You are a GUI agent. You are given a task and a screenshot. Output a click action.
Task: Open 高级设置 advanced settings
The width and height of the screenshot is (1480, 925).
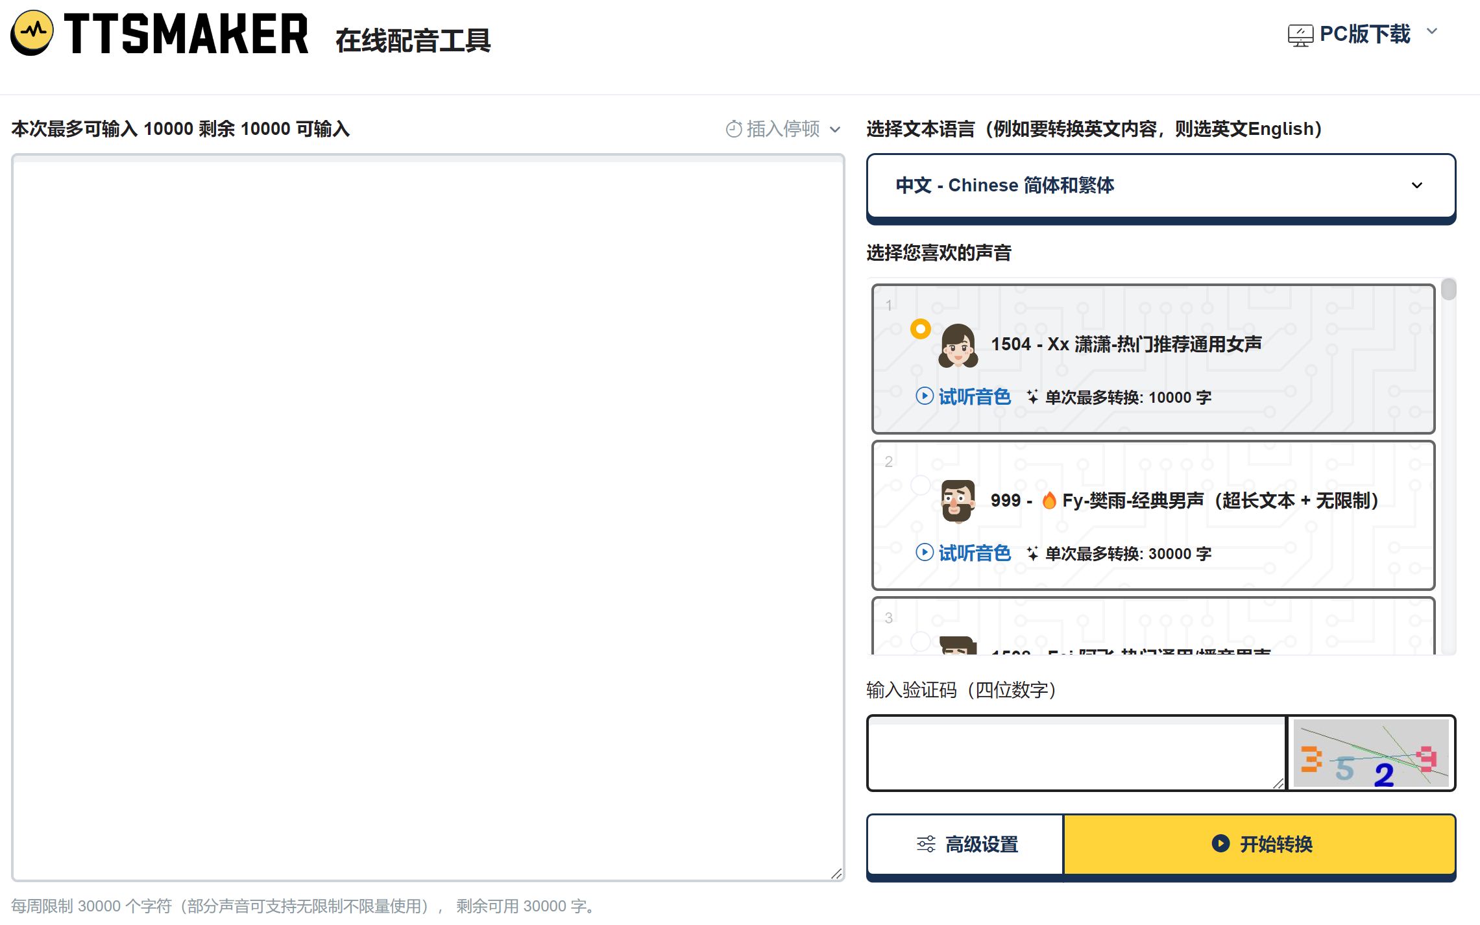click(x=965, y=845)
